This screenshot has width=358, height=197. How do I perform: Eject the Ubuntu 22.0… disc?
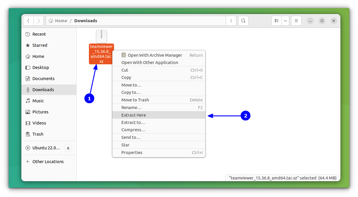68,148
